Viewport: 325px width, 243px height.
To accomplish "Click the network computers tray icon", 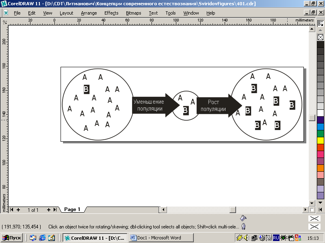I will coord(254,238).
